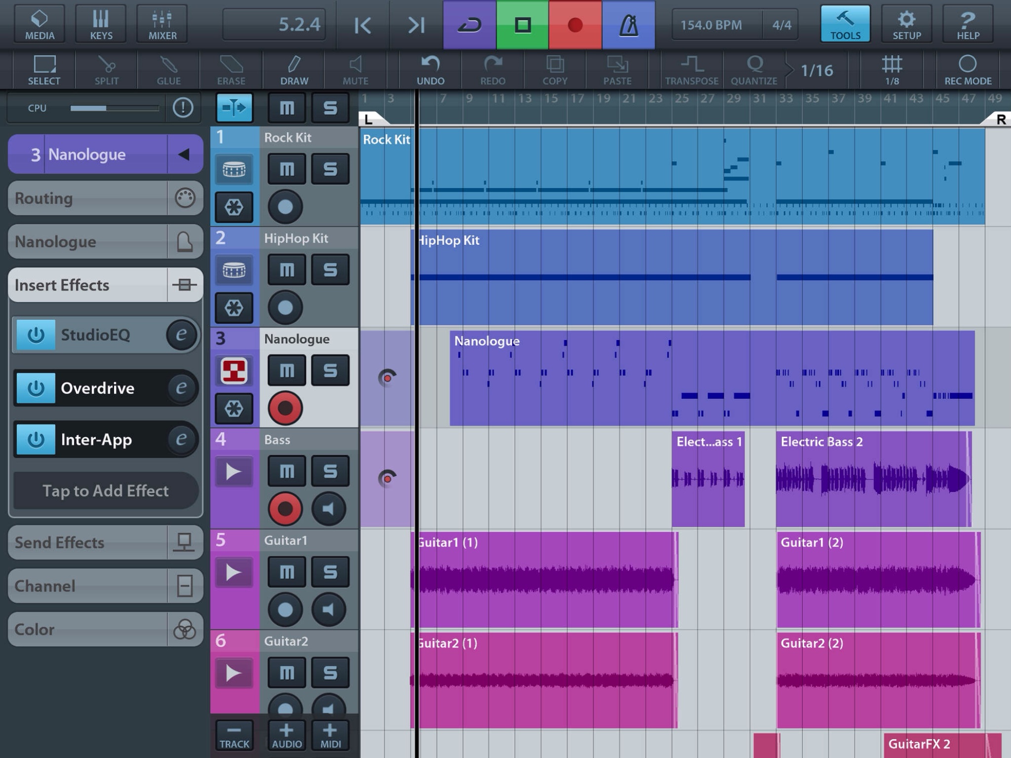The width and height of the screenshot is (1011, 758).
Task: Open the Media browser
Action: point(39,23)
